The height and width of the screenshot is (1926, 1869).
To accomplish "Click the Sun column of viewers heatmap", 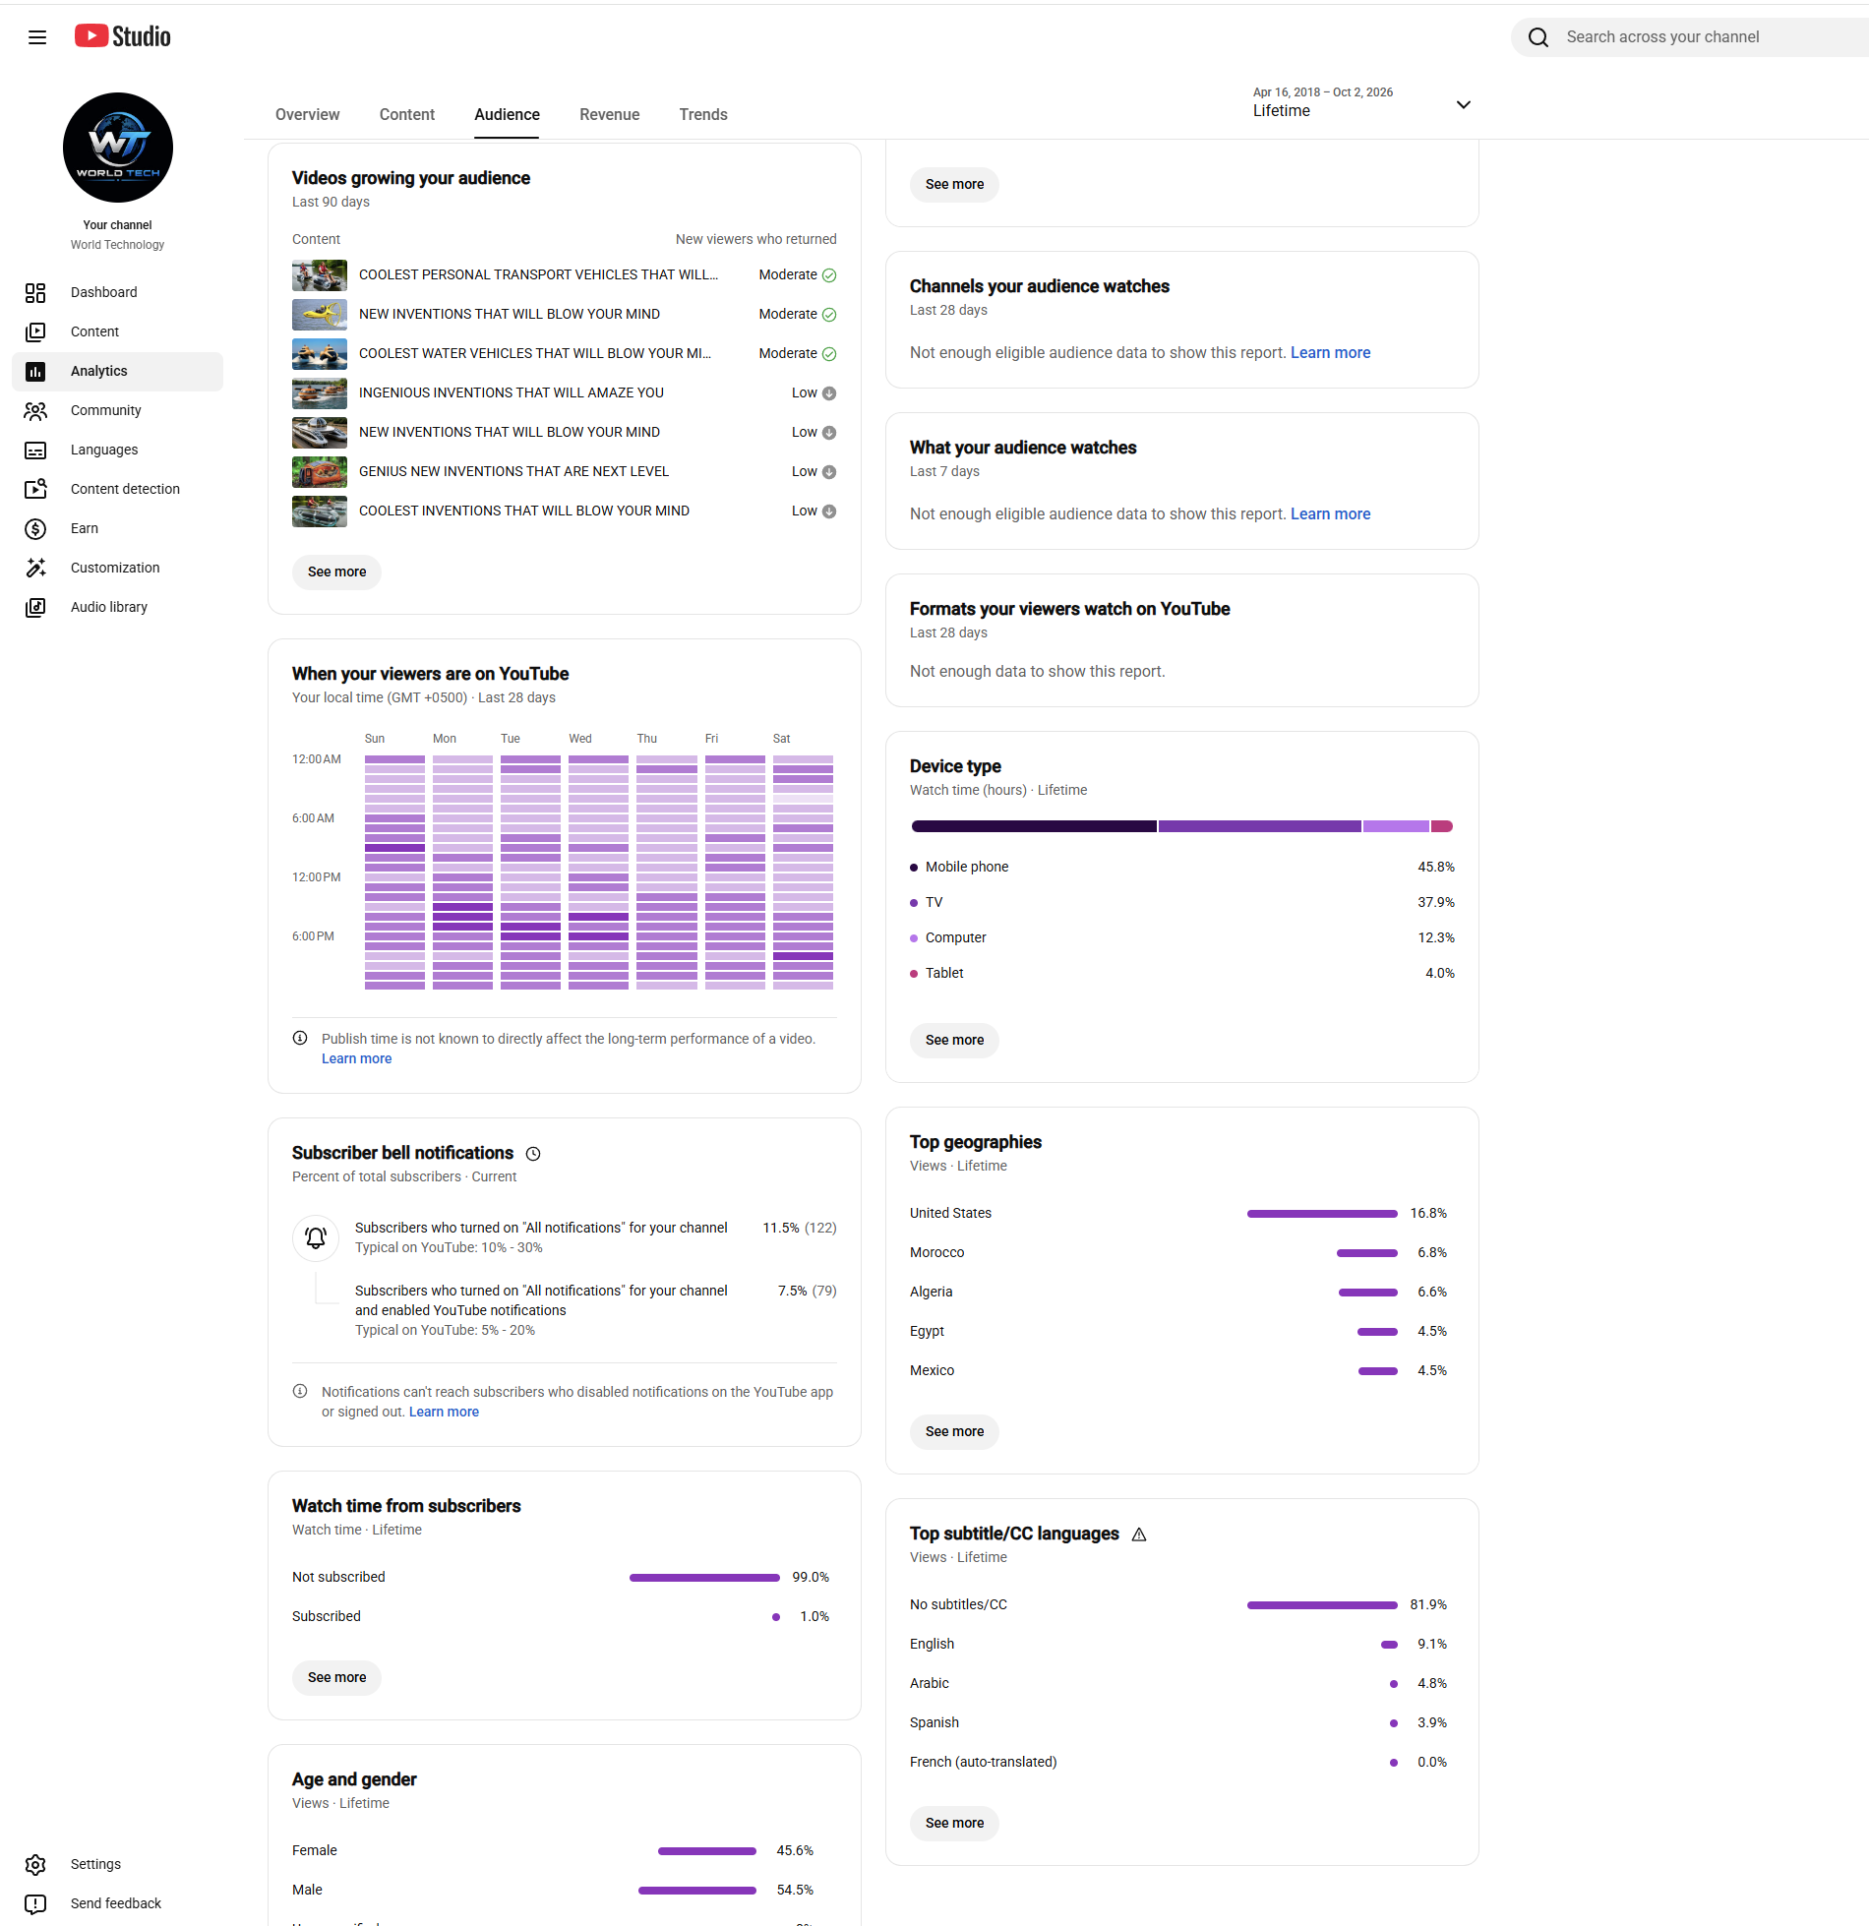I will (394, 872).
